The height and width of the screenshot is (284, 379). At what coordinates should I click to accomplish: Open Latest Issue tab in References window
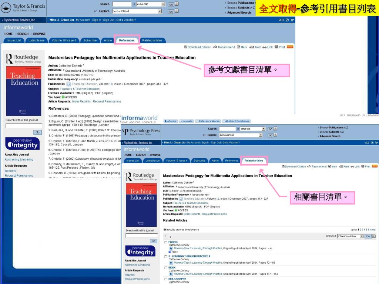click(x=37, y=40)
